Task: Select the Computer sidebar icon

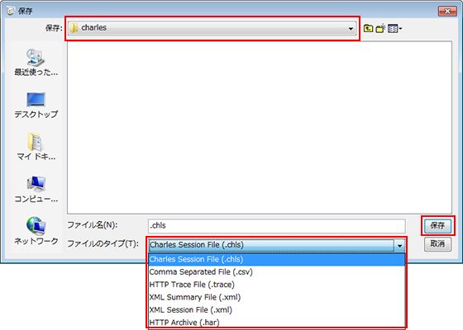Action: pyautogui.click(x=36, y=189)
